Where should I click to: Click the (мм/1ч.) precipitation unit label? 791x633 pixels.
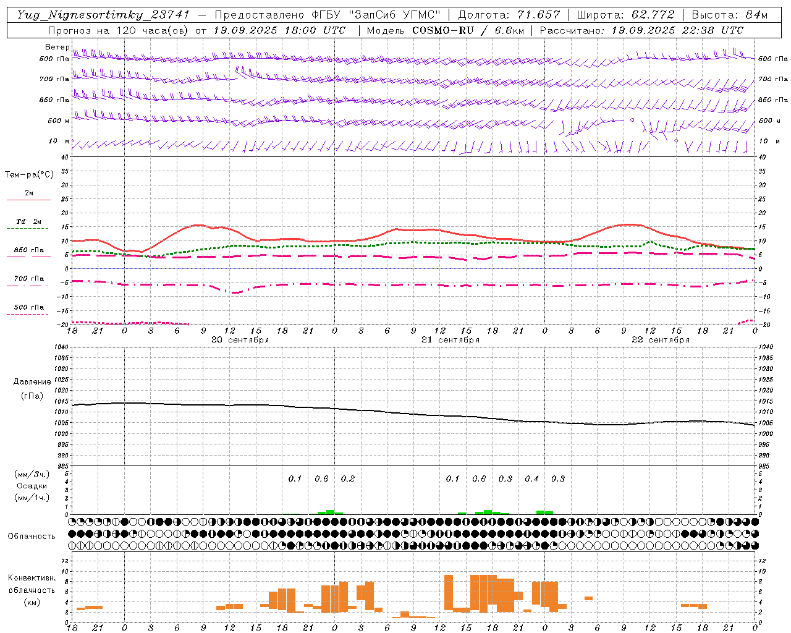(x=32, y=498)
